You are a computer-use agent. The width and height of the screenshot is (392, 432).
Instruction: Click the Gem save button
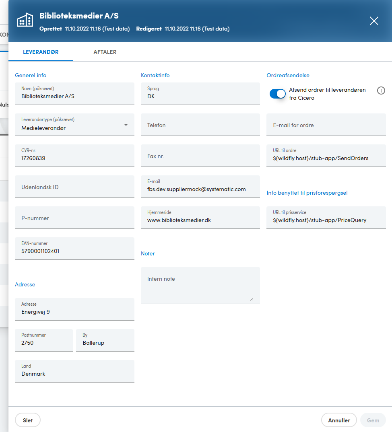click(x=373, y=420)
